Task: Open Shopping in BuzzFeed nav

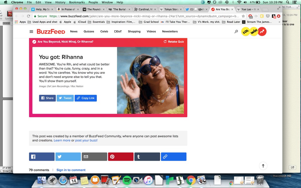Action: 134,32
